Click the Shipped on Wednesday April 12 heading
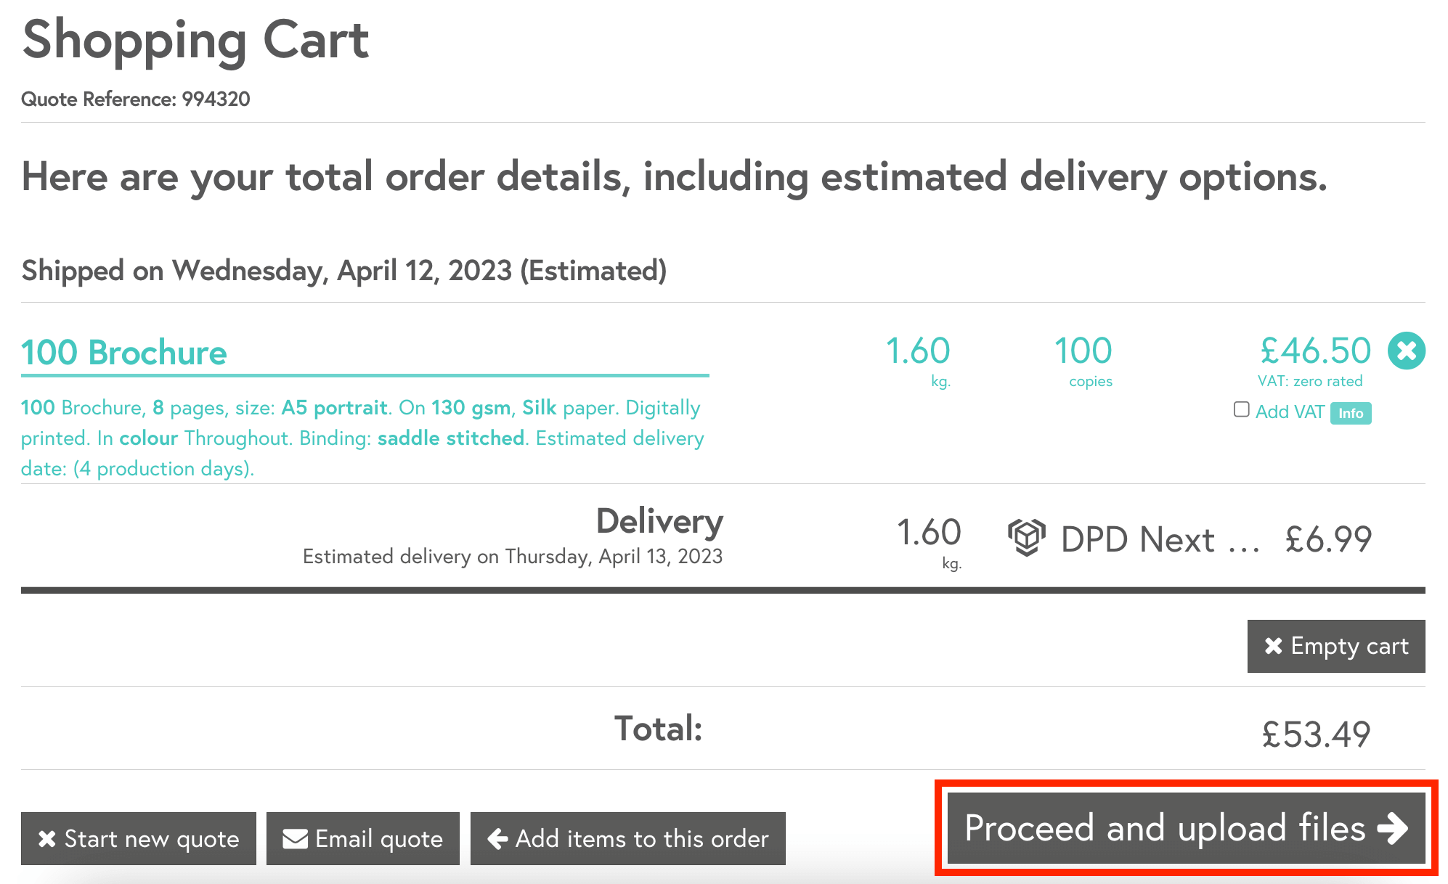1448x884 pixels. point(344,271)
